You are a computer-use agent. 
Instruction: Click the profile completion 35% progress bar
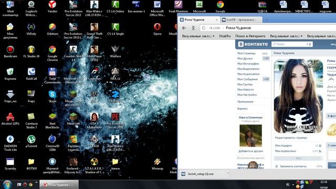(x=299, y=159)
